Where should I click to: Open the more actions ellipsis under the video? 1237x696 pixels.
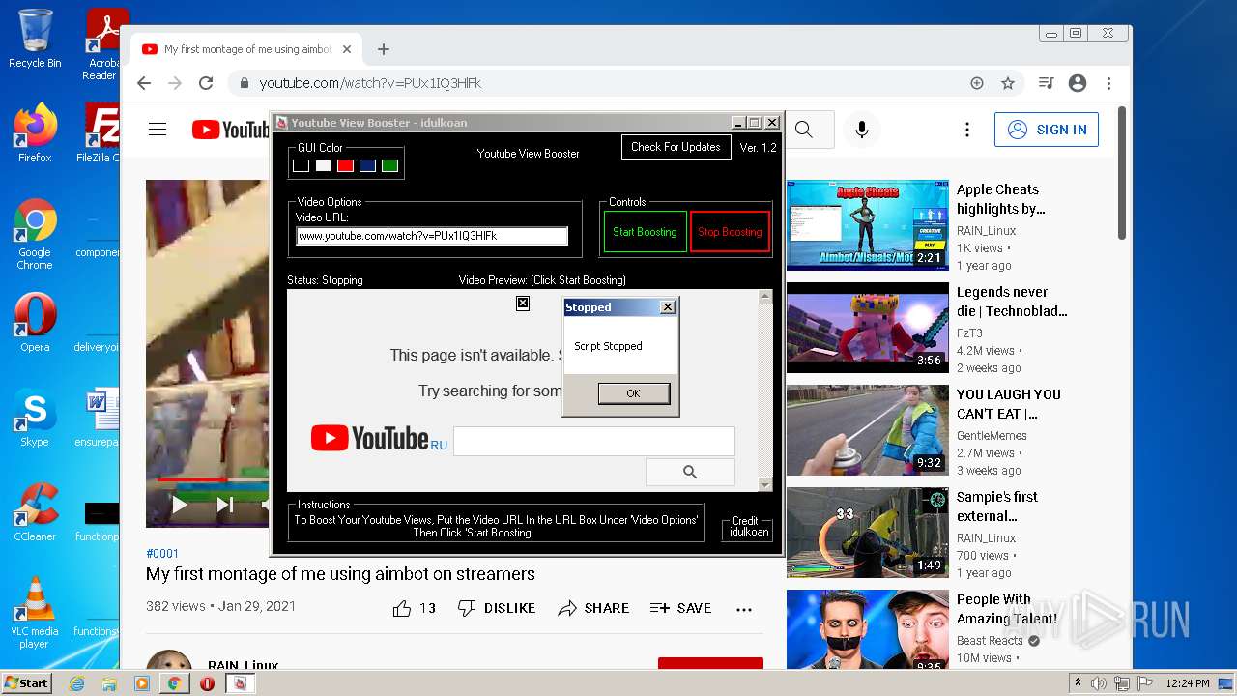pos(744,609)
